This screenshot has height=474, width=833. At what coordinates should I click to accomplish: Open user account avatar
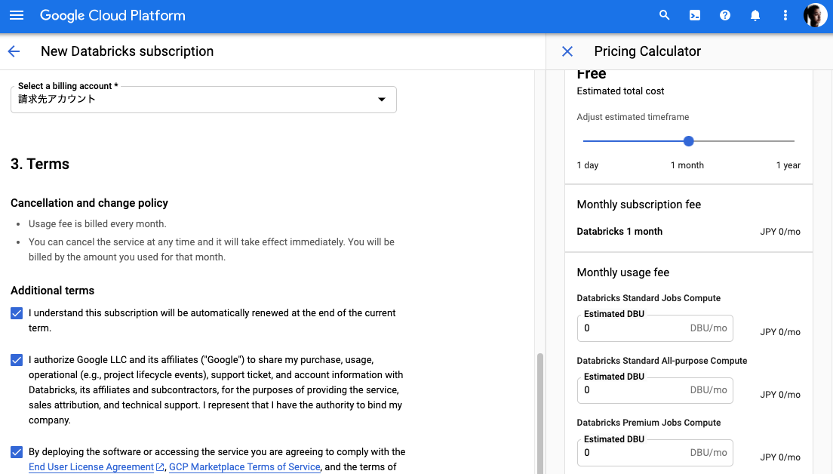pyautogui.click(x=815, y=15)
